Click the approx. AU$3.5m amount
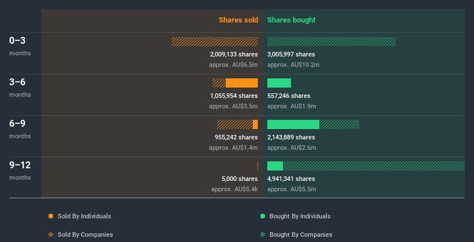The height and width of the screenshot is (242, 474). pos(233,106)
